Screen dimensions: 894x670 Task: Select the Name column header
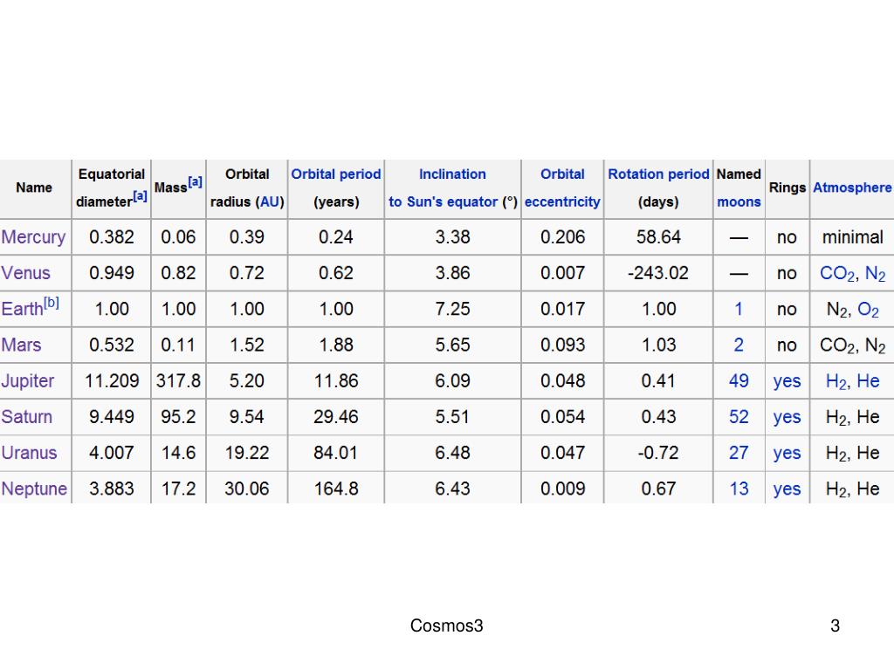point(34,188)
